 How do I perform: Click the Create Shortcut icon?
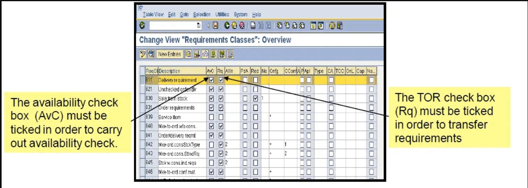(x=320, y=26)
